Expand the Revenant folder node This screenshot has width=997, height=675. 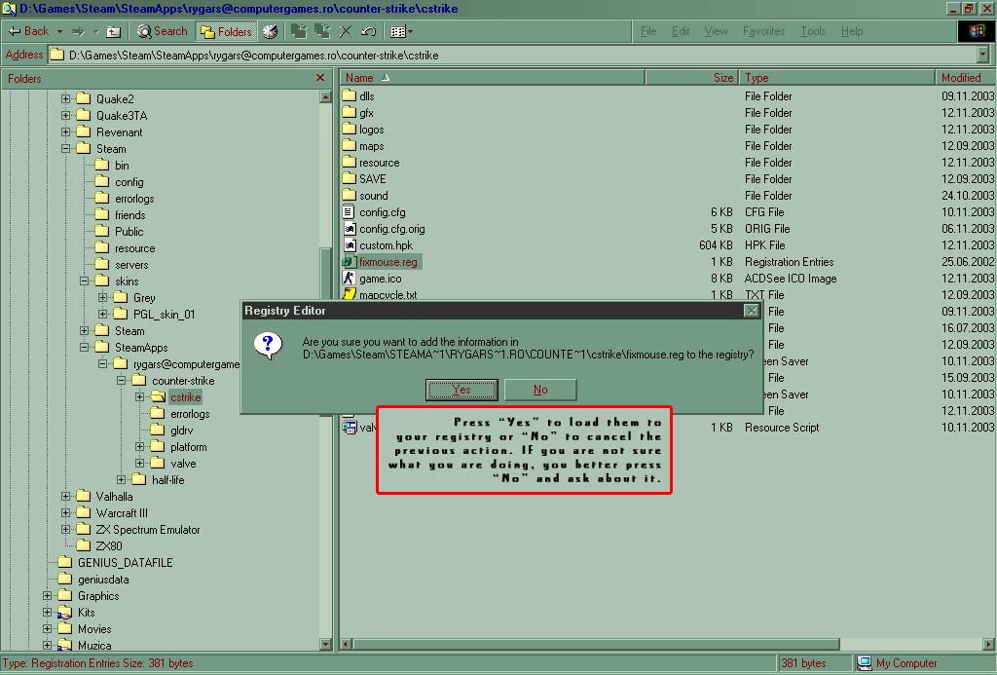pyautogui.click(x=65, y=131)
